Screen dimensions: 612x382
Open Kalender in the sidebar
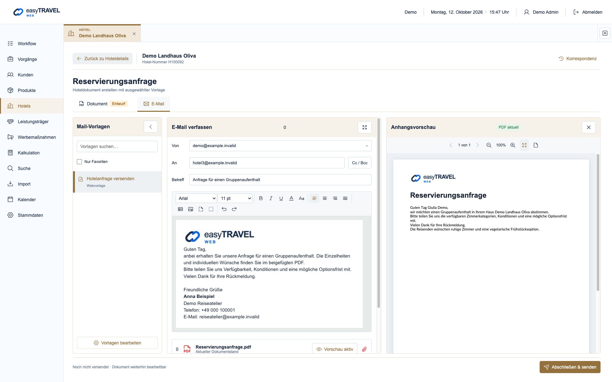tap(32, 200)
